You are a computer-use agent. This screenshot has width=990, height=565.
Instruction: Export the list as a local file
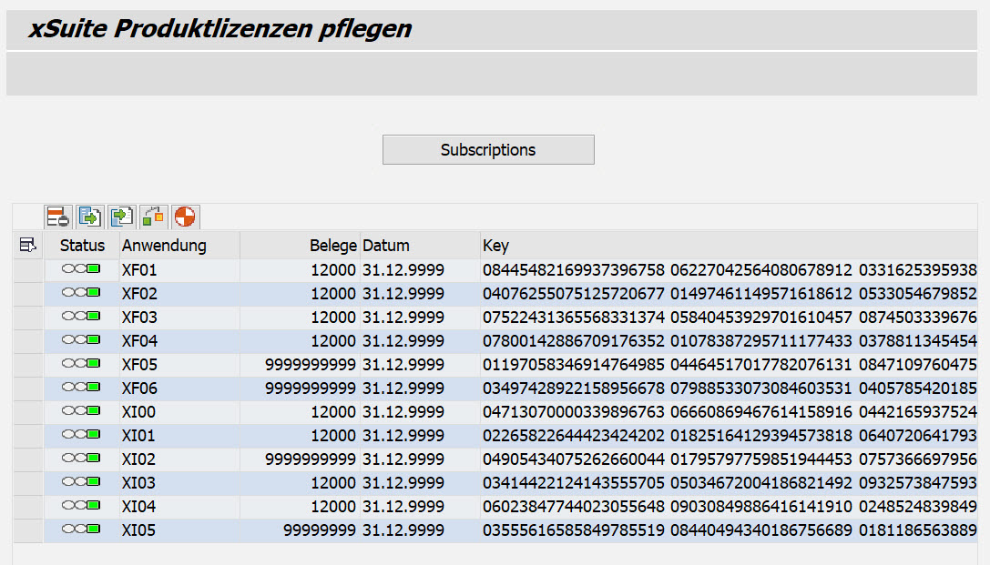point(88,217)
